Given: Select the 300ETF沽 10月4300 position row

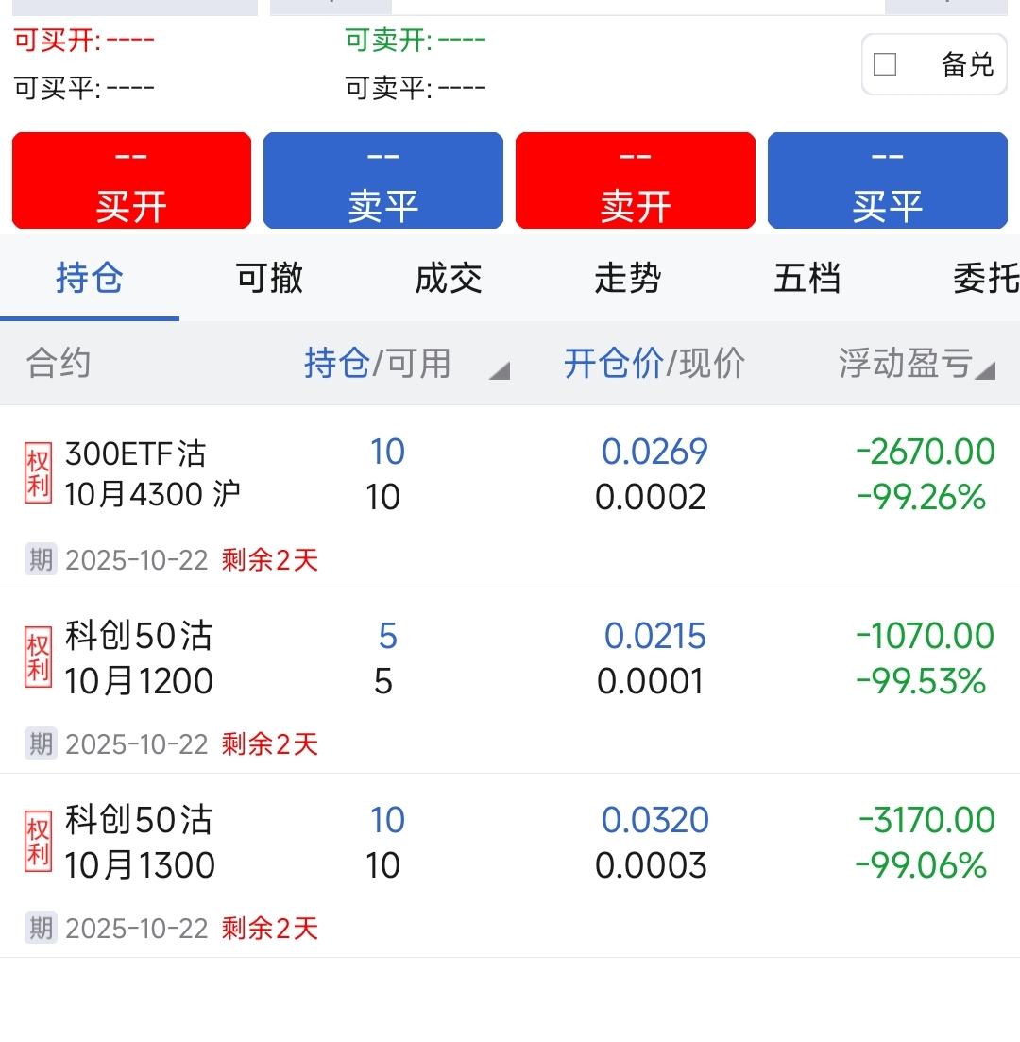Looking at the screenshot, I should [x=510, y=496].
